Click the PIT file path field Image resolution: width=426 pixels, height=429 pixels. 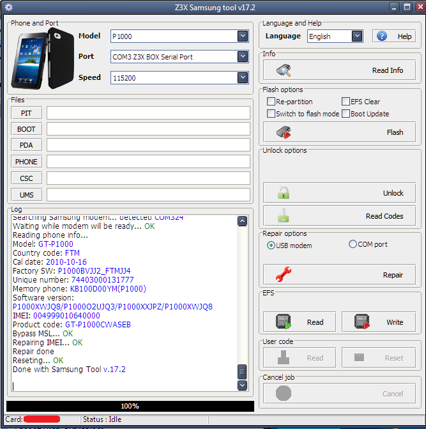148,113
